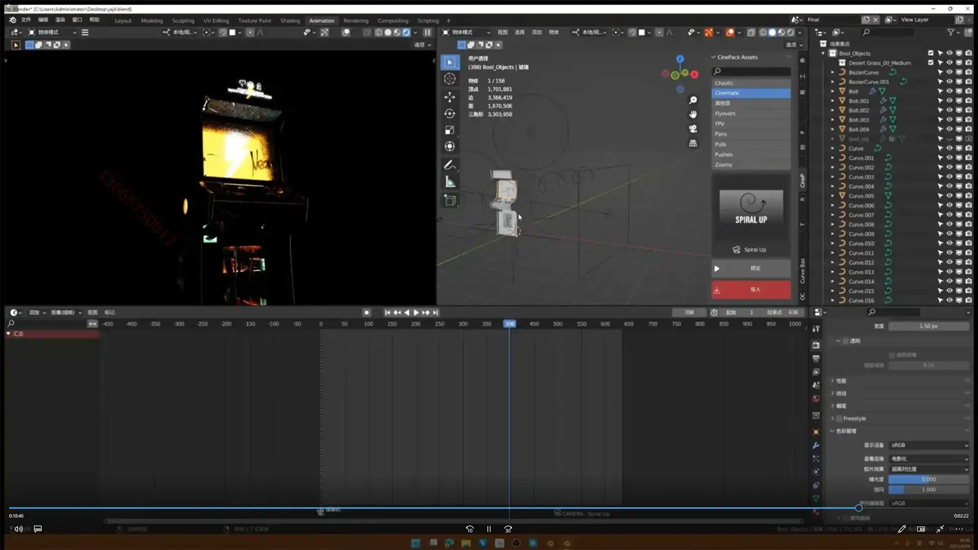Select the Annotate pencil tool
This screenshot has width=978, height=550.
449,165
